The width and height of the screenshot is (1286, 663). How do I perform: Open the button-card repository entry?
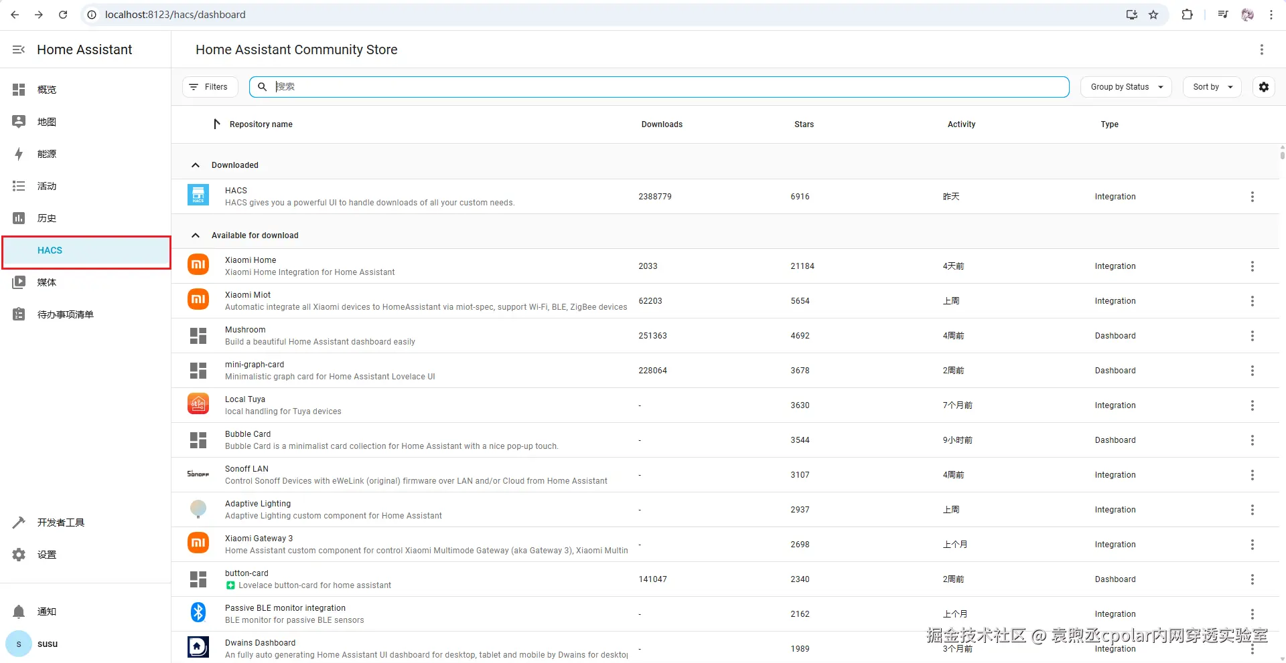pyautogui.click(x=725, y=579)
